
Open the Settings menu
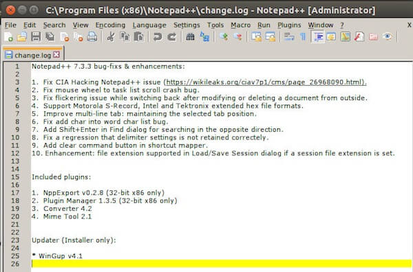click(x=187, y=25)
